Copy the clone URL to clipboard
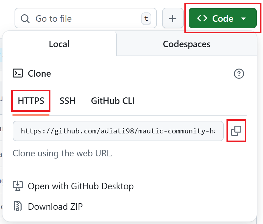 (x=236, y=131)
